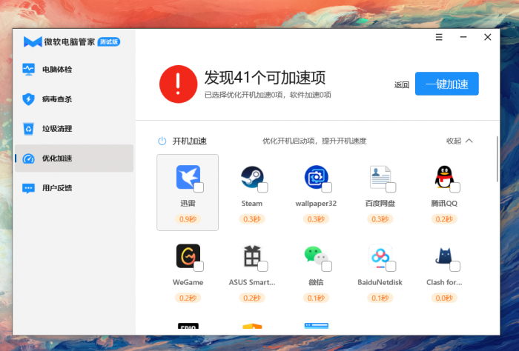Click the 0.3秒 badge under 百度网盘

click(380, 219)
